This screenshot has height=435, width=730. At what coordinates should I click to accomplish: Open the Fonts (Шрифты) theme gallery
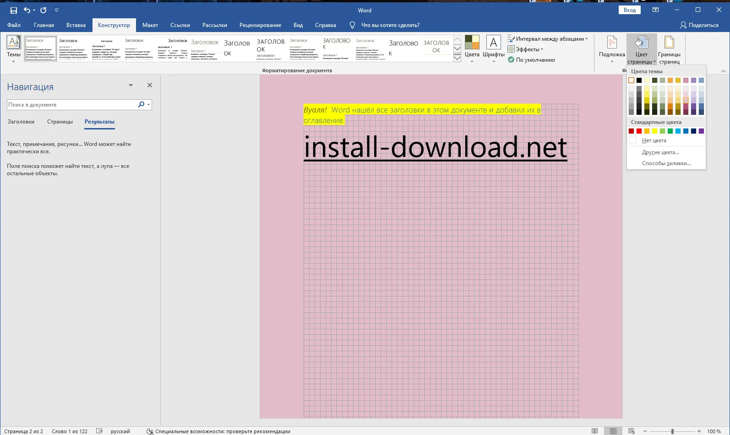[x=493, y=48]
